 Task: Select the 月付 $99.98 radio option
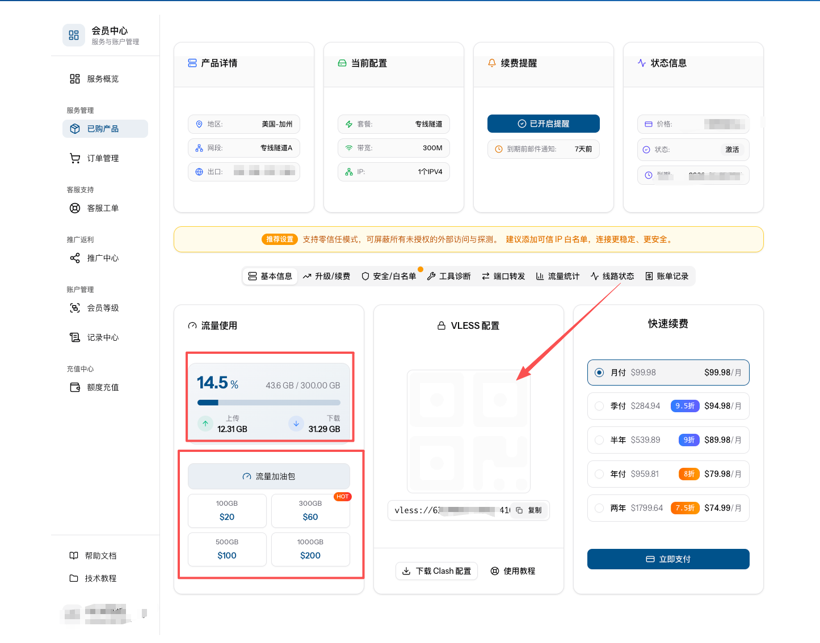[599, 373]
